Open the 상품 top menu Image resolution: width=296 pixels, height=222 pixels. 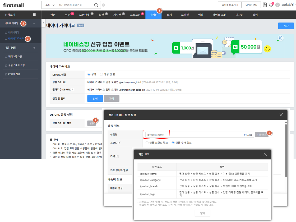[x=53, y=15]
